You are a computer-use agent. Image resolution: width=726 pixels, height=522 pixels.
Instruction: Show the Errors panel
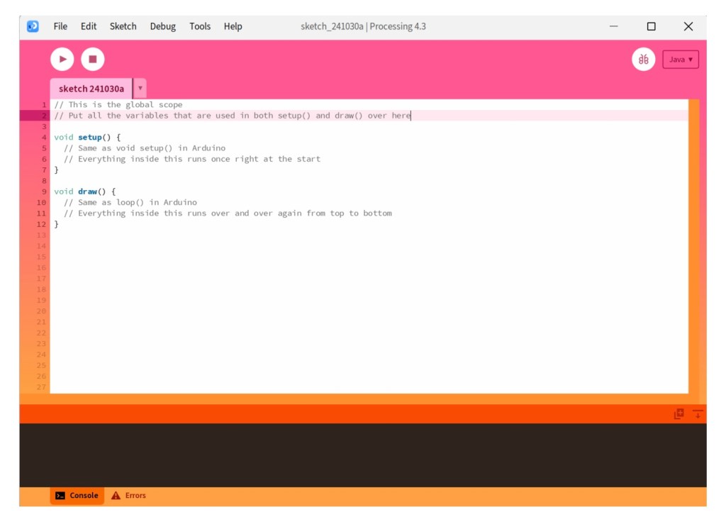pos(128,496)
